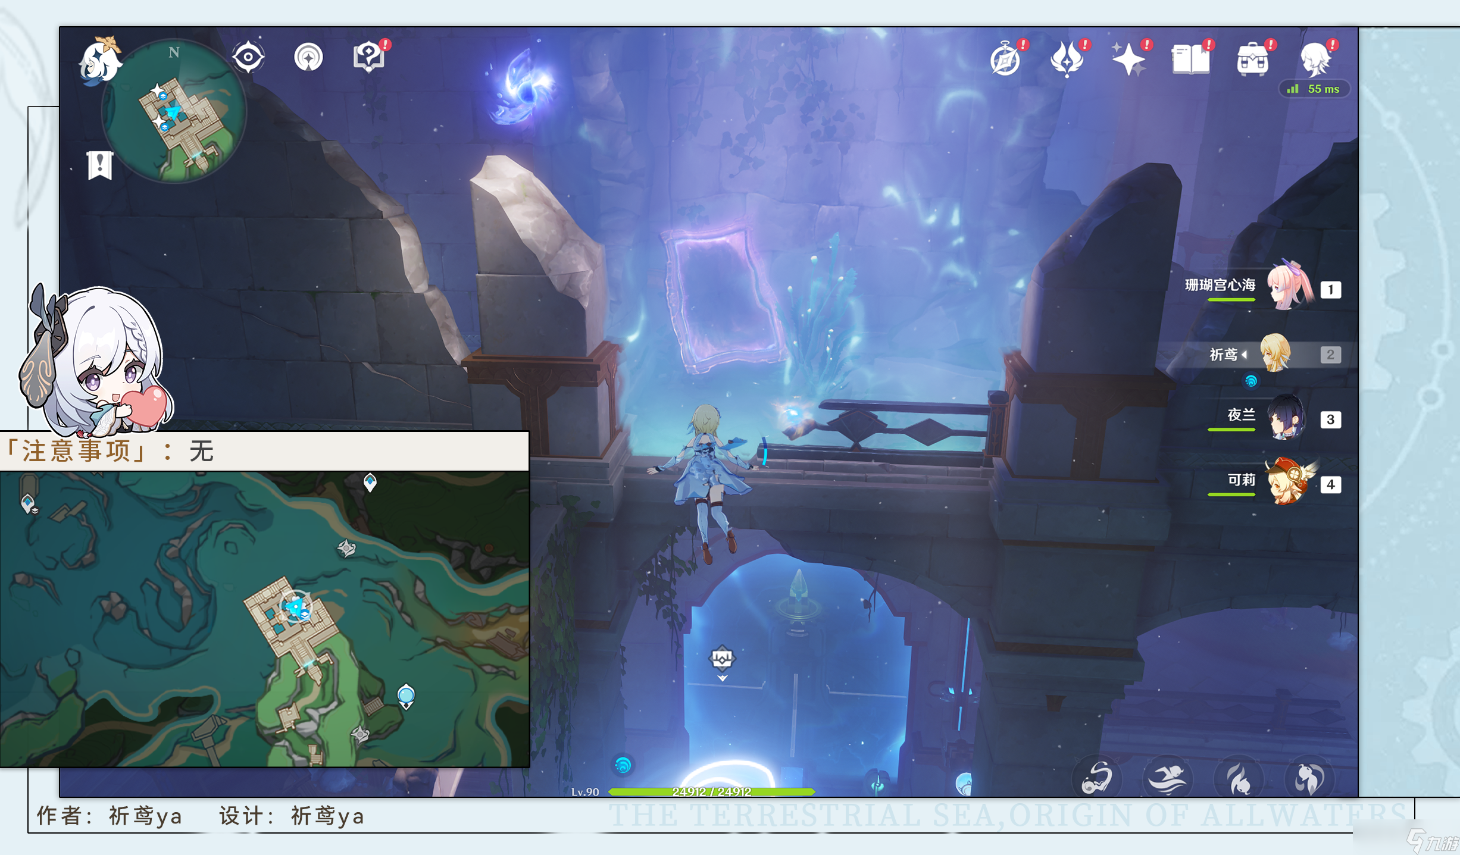Screen dimensions: 1460x855
Task: Open the Battle Pass star icon
Action: pyautogui.click(x=1130, y=58)
